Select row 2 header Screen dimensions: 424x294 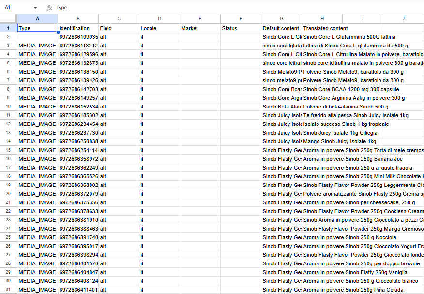(8, 37)
